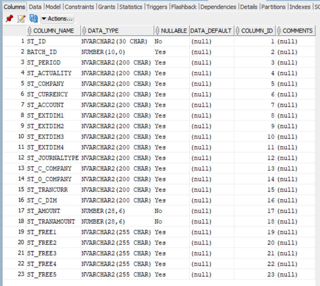Select the BATCH_ID column name cell
The height and width of the screenshot is (286, 320).
click(x=54, y=52)
